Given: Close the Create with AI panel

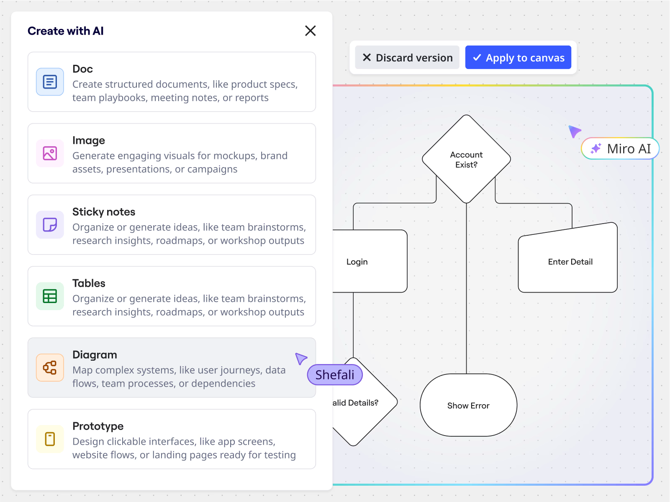Looking at the screenshot, I should [310, 31].
